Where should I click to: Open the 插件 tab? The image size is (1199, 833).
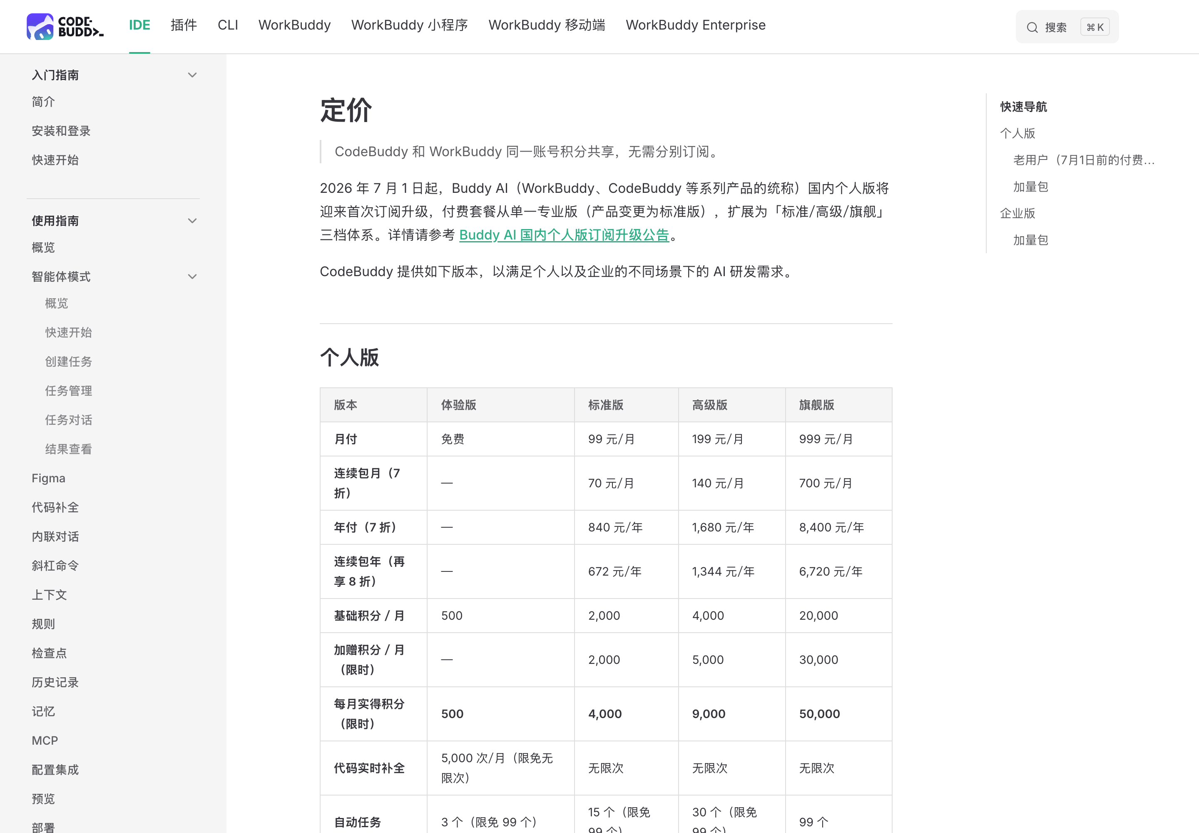point(184,25)
